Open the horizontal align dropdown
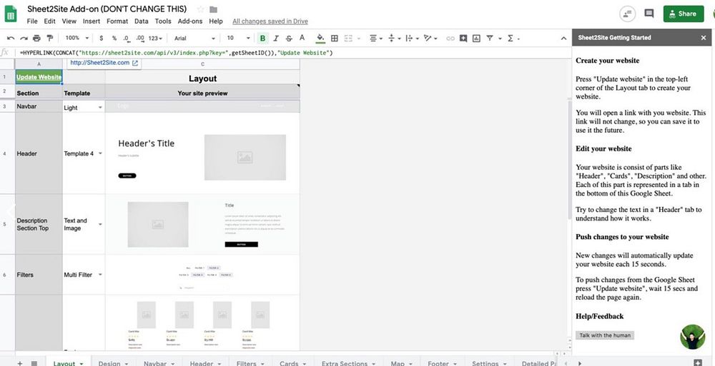Viewport: 715px width, 366px height. [x=376, y=39]
